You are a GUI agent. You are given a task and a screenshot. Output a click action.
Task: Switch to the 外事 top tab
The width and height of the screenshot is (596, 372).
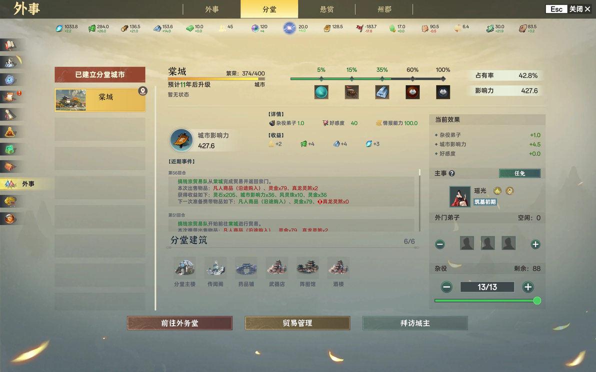coord(211,9)
